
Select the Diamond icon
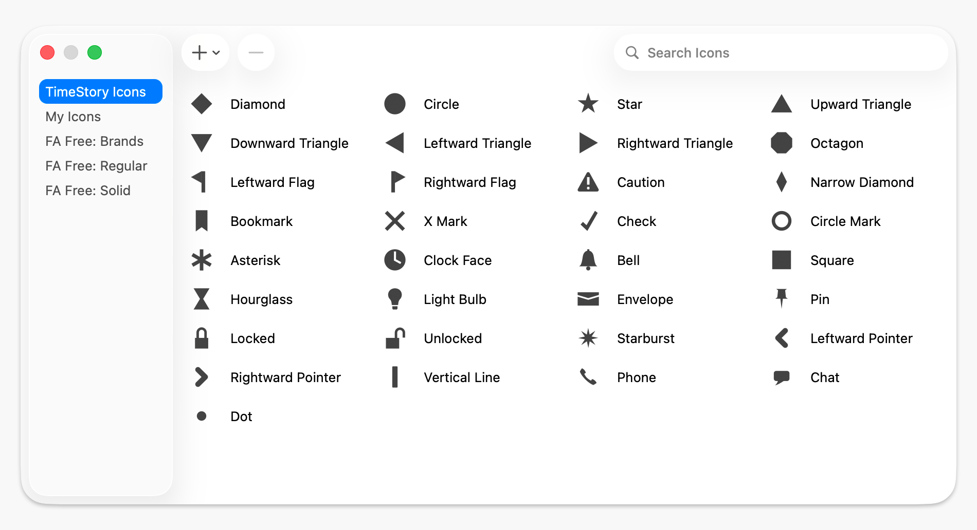[201, 104]
